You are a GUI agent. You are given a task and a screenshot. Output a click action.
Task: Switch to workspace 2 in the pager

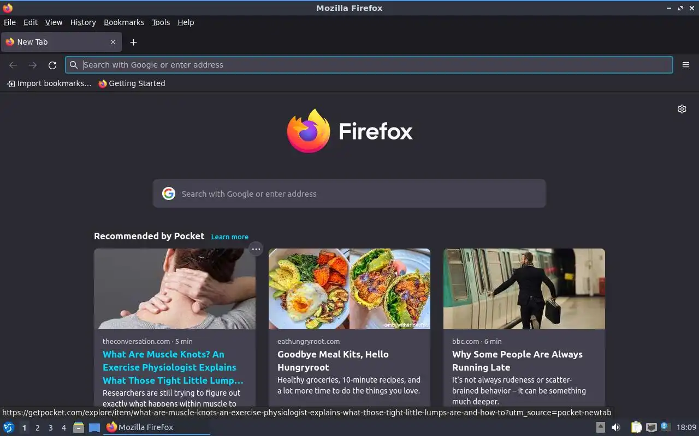coord(37,428)
